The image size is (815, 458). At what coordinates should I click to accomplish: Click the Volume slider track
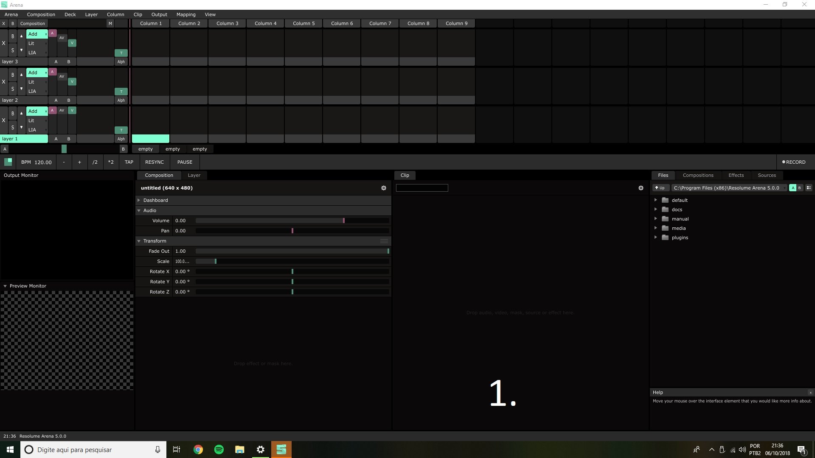[292, 221]
